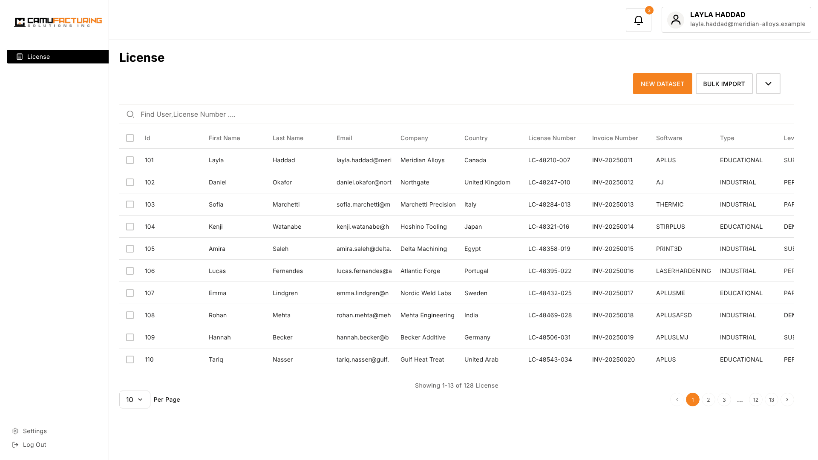Go to page 2
818x460 pixels.
click(709, 400)
